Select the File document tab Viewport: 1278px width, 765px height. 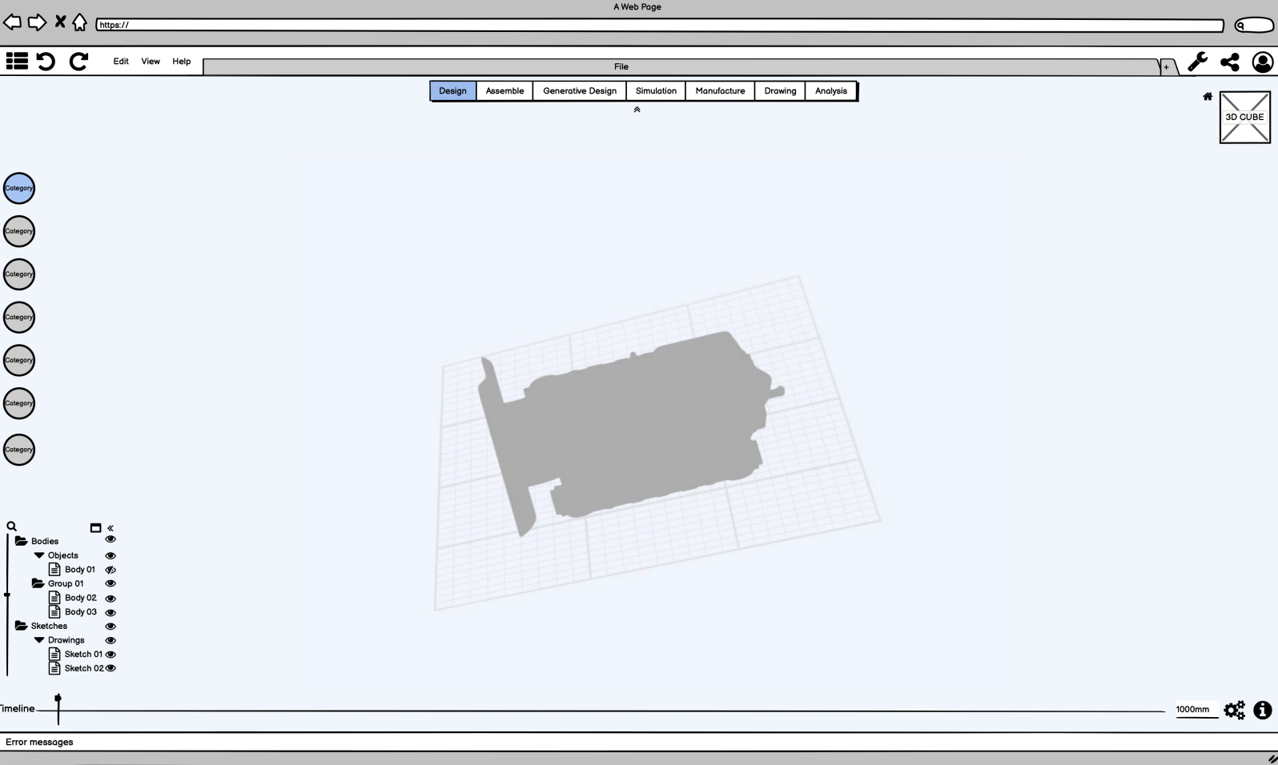tap(621, 67)
